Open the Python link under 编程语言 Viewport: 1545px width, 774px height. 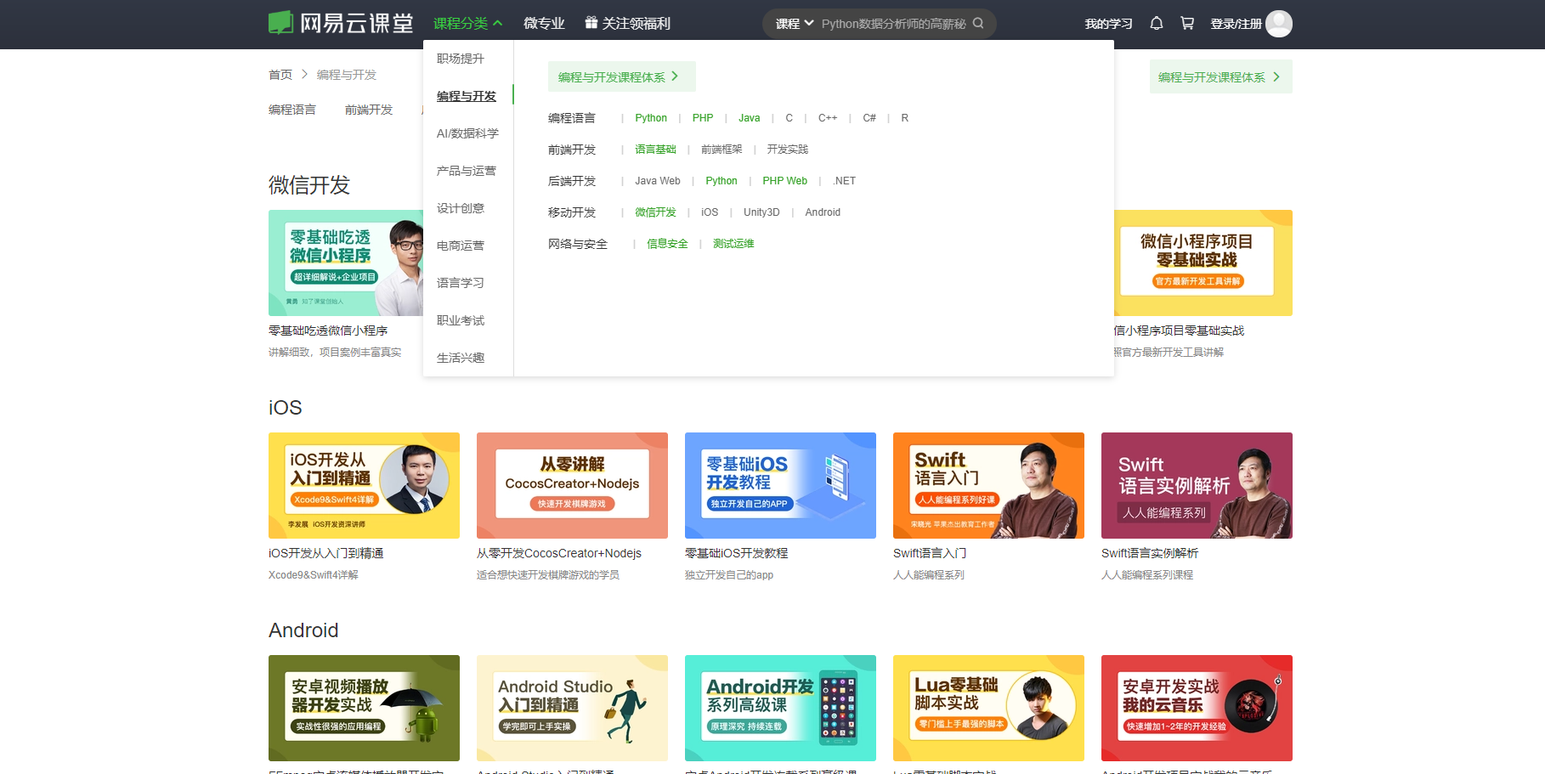coord(650,117)
